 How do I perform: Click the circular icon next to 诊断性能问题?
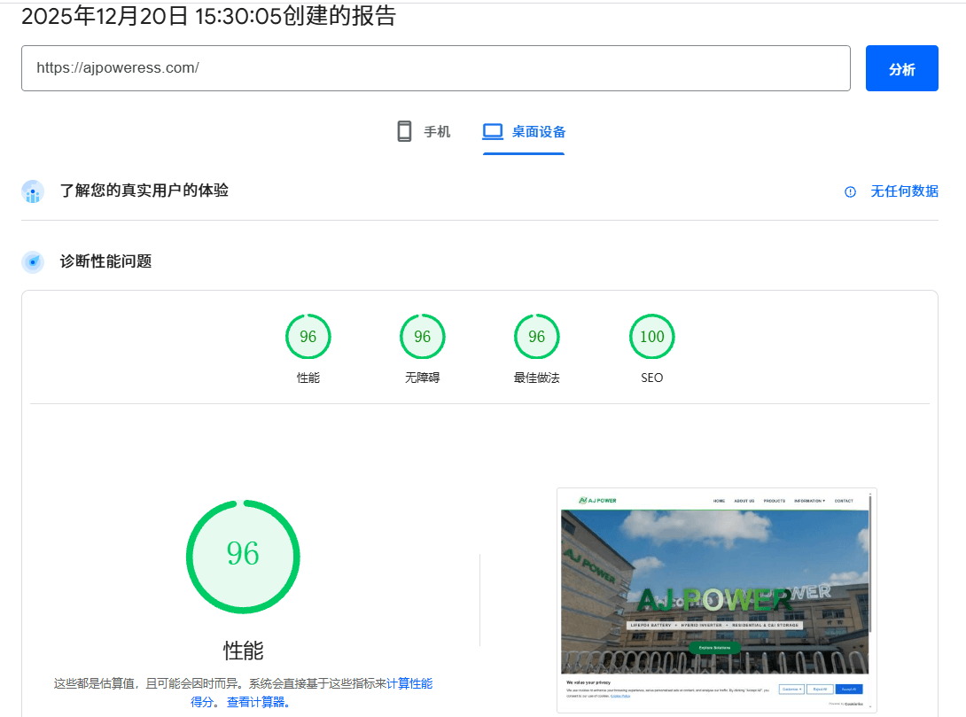coord(32,261)
